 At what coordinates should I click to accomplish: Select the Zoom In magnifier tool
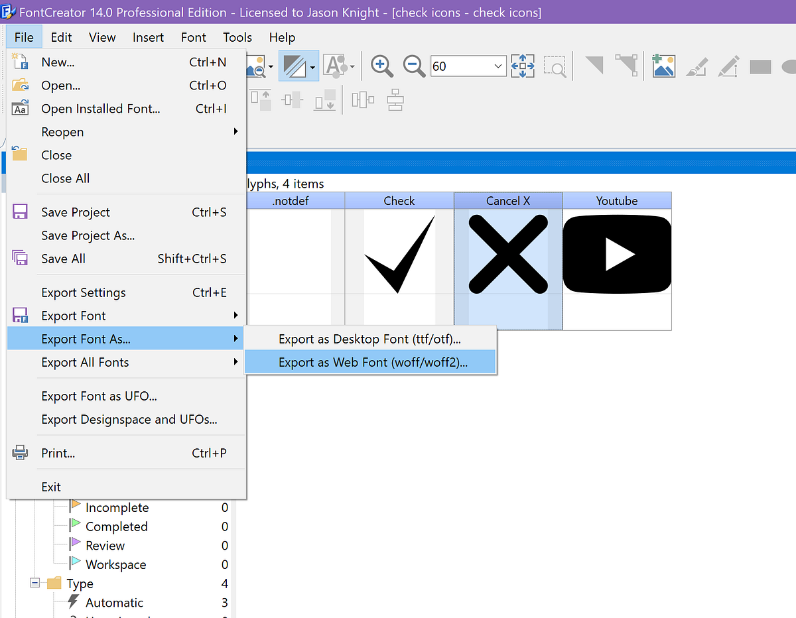[x=381, y=66]
